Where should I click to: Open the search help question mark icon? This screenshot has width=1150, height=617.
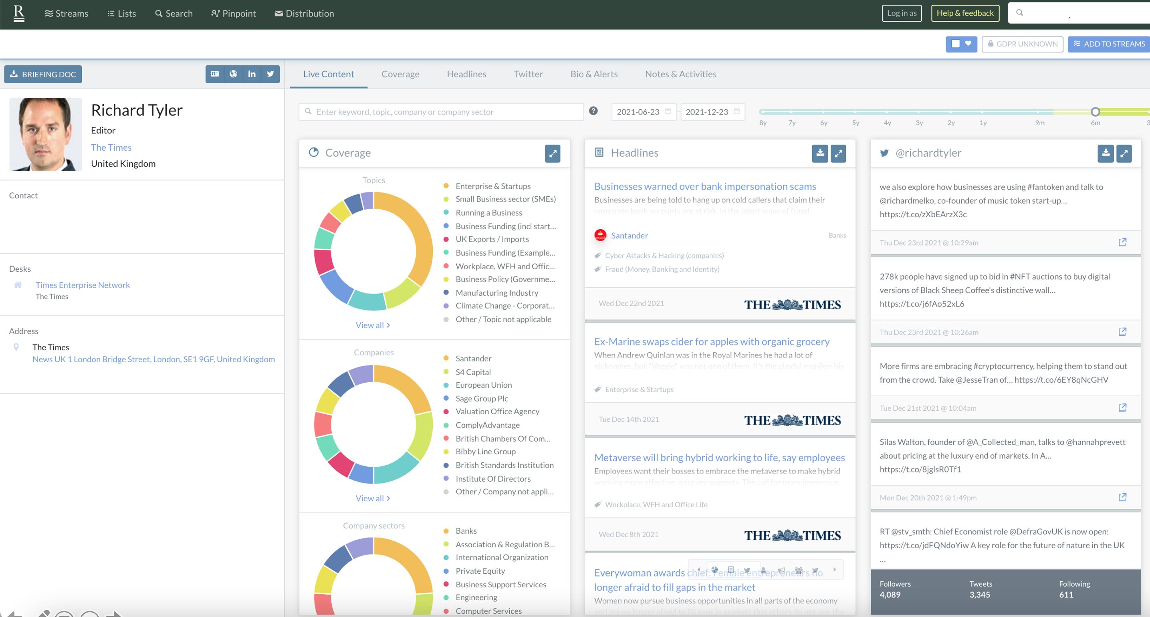[593, 111]
